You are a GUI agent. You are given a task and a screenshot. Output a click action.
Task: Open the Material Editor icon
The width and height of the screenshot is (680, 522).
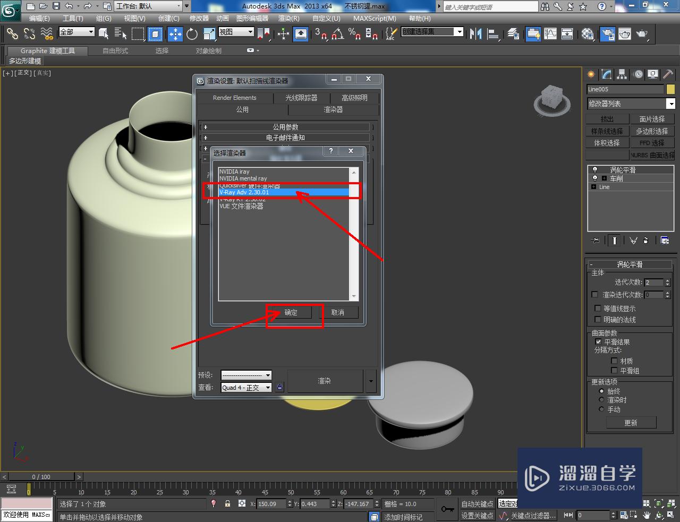click(587, 34)
